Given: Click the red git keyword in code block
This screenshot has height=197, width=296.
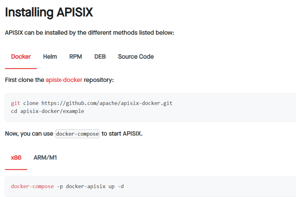Looking at the screenshot, I should click(15, 103).
